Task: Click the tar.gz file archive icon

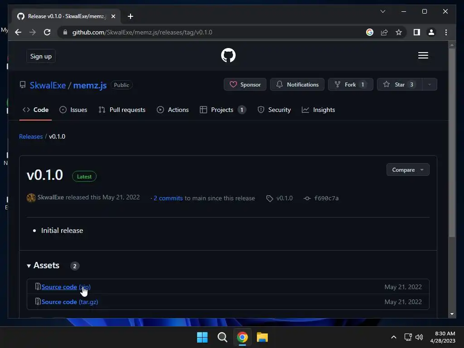Action: (38, 301)
